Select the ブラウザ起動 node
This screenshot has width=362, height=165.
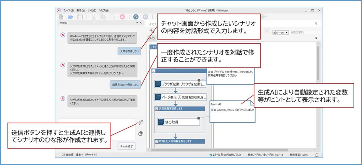tap(180, 84)
